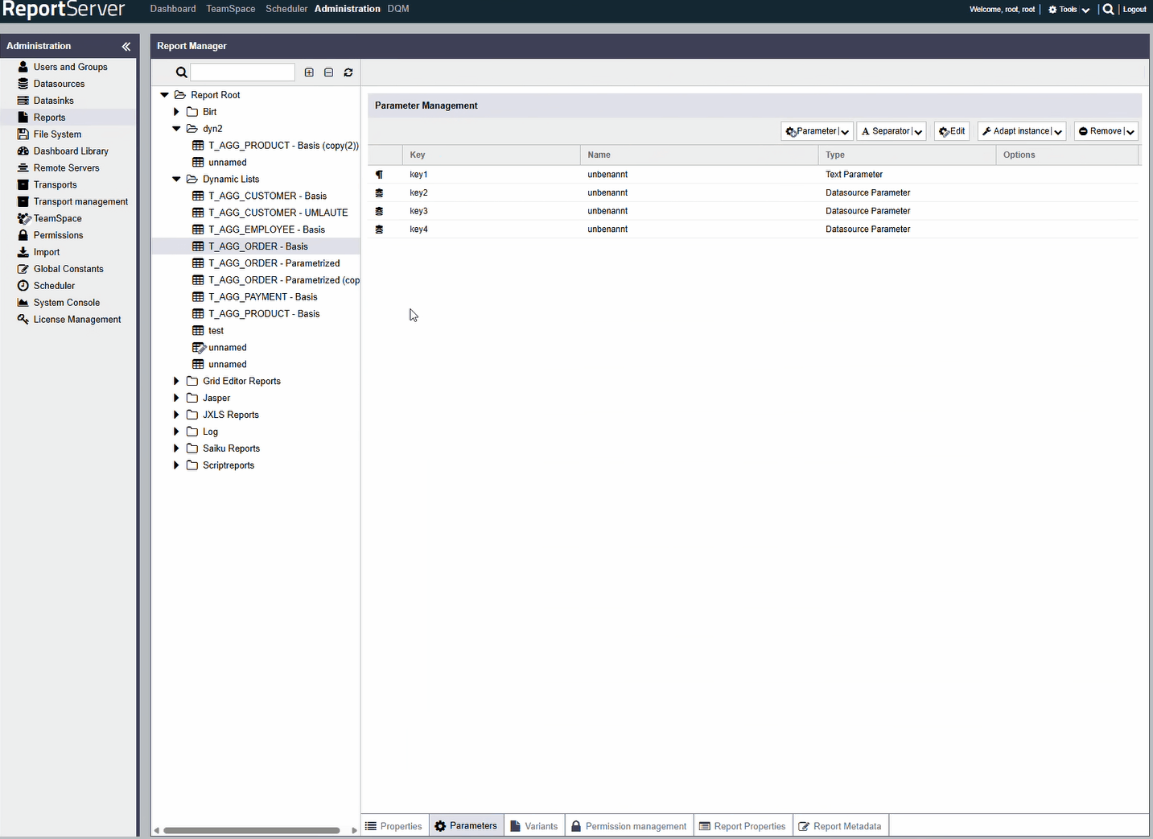Image resolution: width=1153 pixels, height=839 pixels.
Task: Click the expand all tree icon
Action: click(x=309, y=72)
